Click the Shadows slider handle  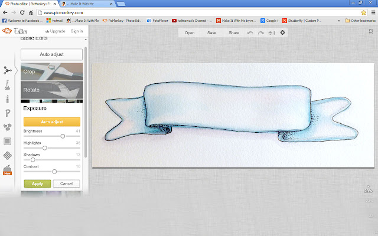point(33,160)
